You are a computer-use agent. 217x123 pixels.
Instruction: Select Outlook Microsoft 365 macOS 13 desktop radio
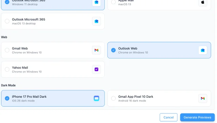7,21
